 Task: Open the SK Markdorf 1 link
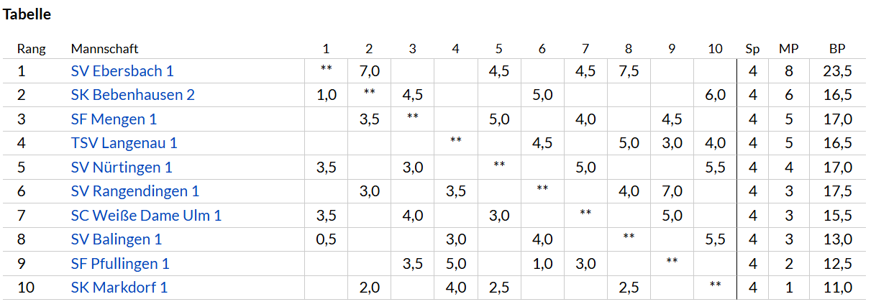pos(119,288)
